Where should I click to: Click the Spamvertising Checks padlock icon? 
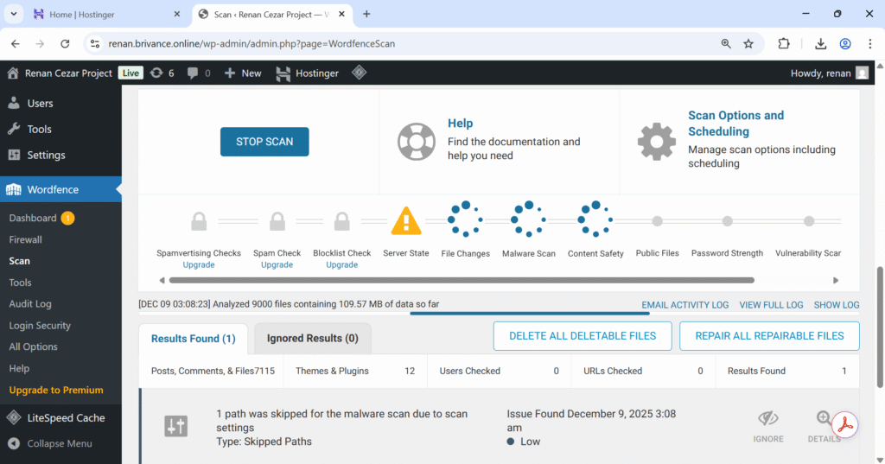[199, 221]
